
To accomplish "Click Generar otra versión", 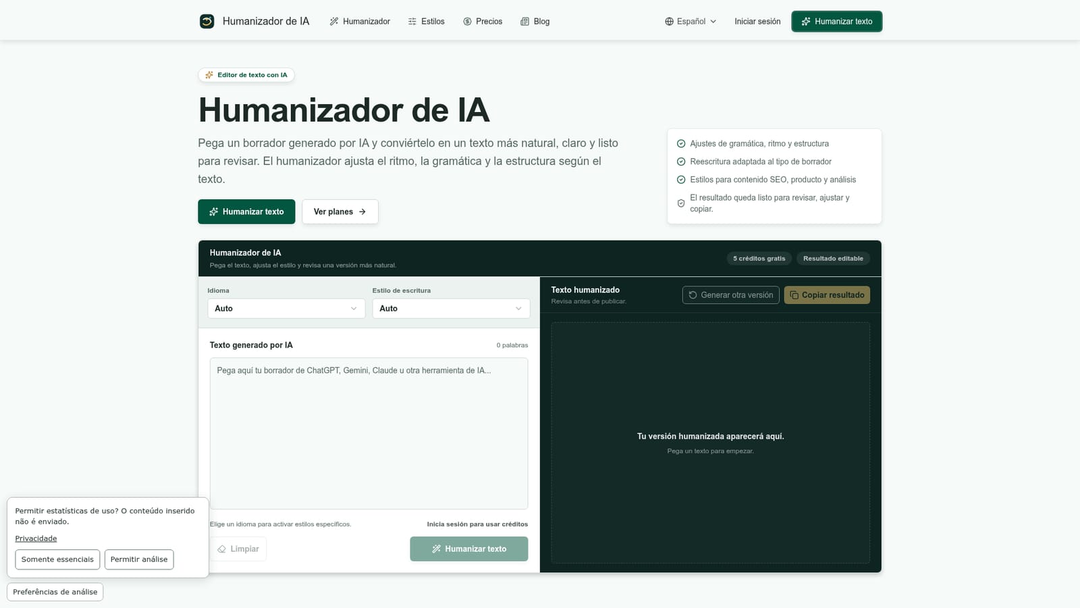I will tap(731, 295).
